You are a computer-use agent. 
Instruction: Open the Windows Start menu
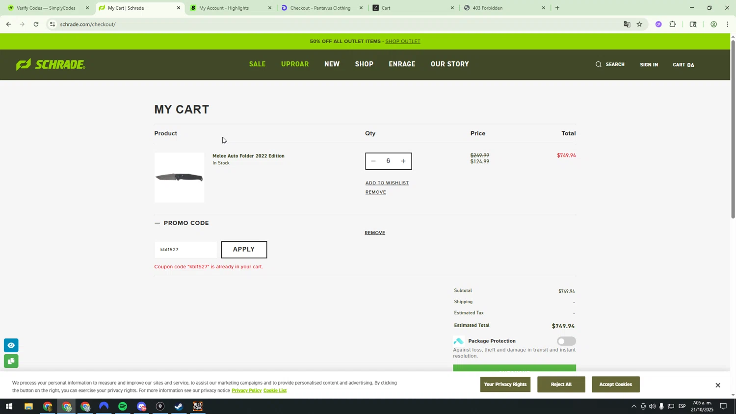pos(9,407)
